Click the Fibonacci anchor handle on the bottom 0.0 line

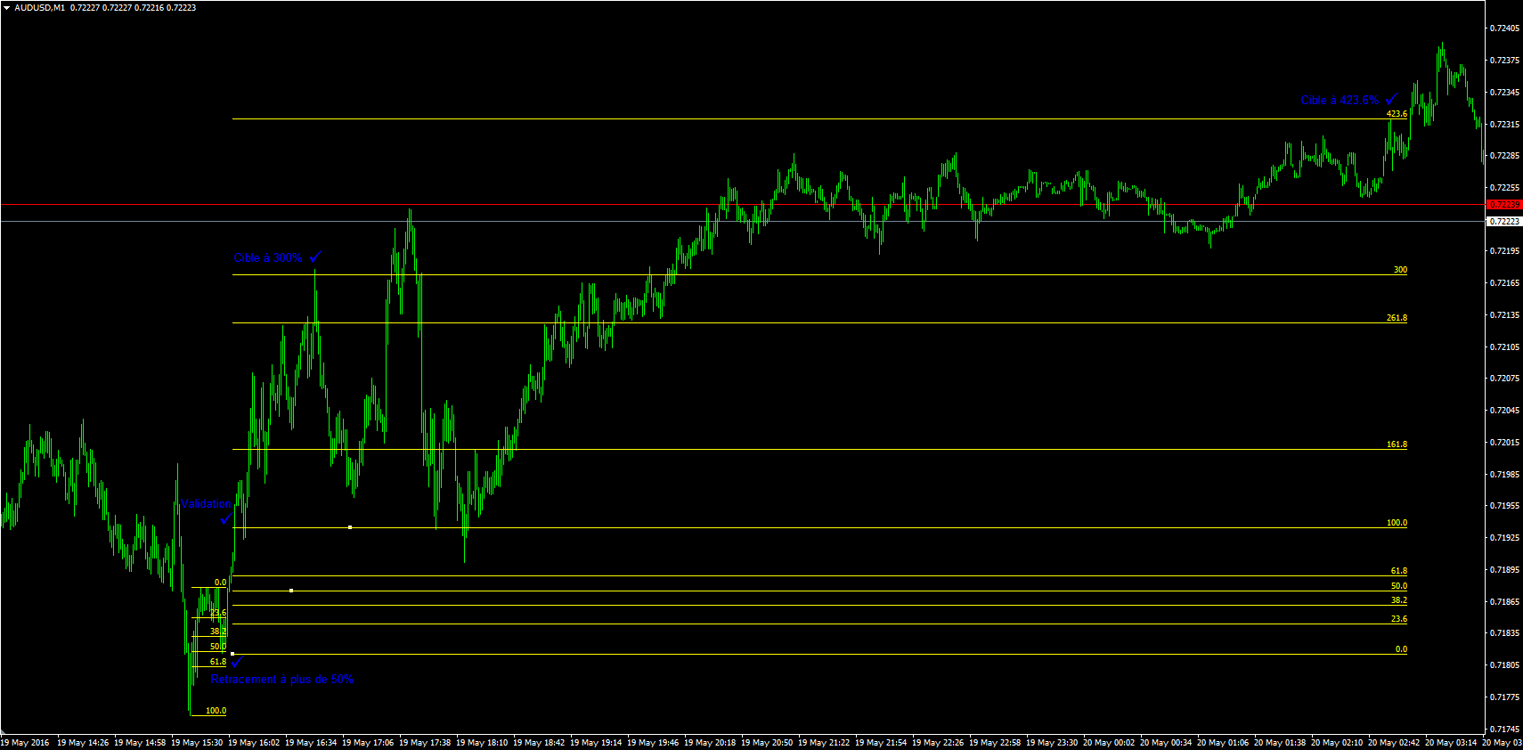(232, 654)
